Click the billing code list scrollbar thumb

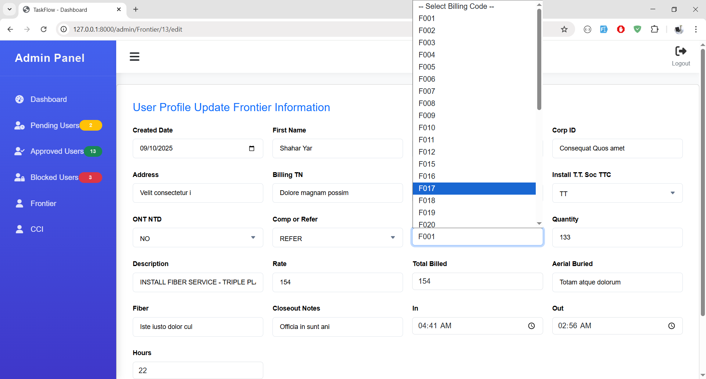pyautogui.click(x=539, y=59)
